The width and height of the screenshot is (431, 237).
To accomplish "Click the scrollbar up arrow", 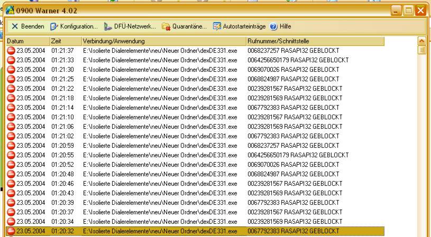I will pyautogui.click(x=421, y=41).
